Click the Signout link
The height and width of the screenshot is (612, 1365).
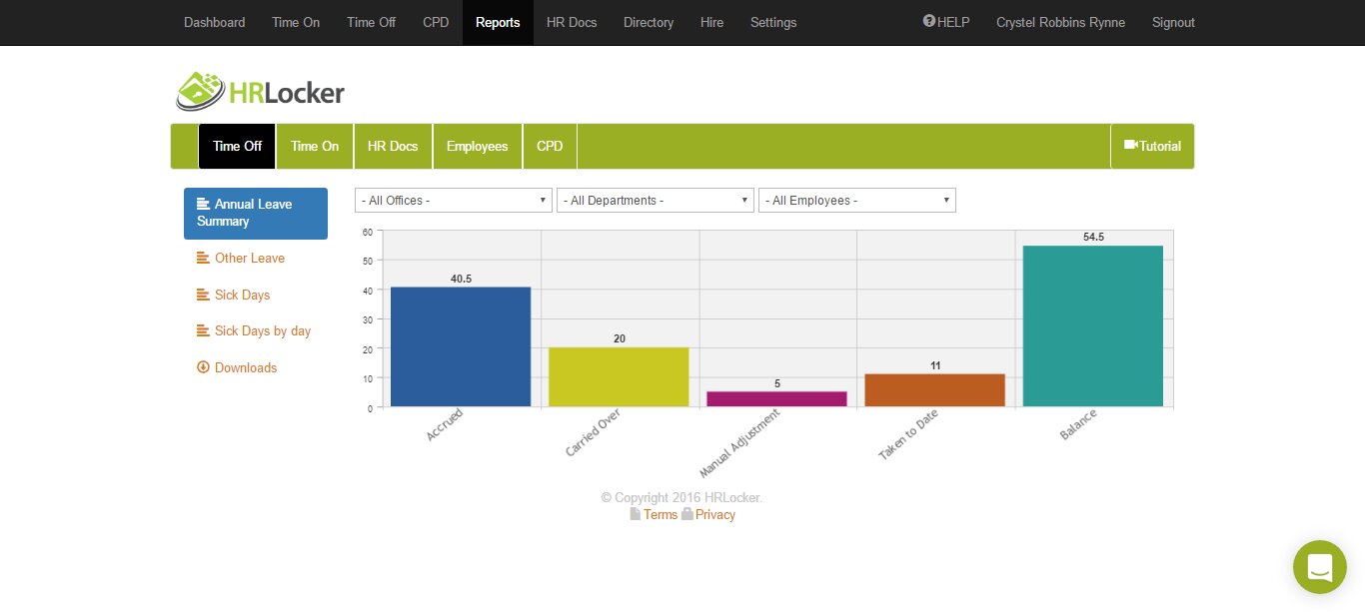pyautogui.click(x=1172, y=22)
